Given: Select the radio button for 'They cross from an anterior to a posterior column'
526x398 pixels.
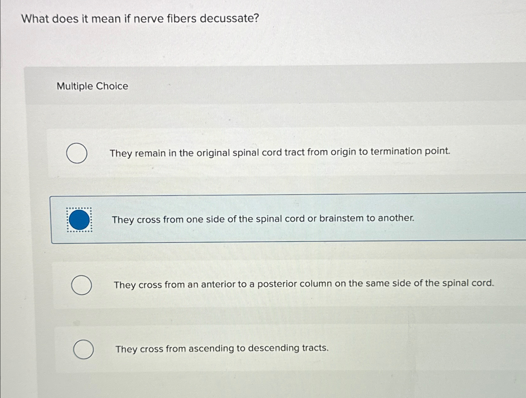Looking at the screenshot, I should coord(81,285).
